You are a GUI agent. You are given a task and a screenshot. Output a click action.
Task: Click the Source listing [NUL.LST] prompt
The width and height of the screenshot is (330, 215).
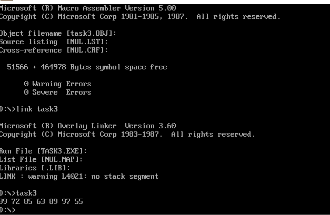54,42
